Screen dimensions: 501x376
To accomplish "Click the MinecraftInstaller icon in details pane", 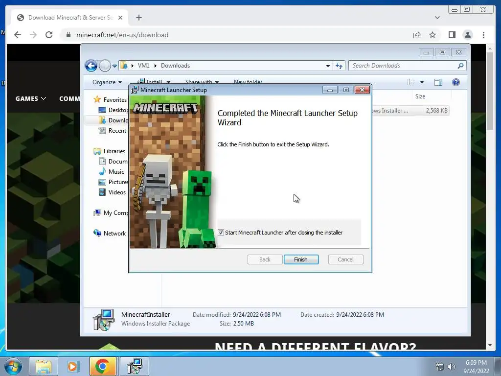I will tap(104, 319).
